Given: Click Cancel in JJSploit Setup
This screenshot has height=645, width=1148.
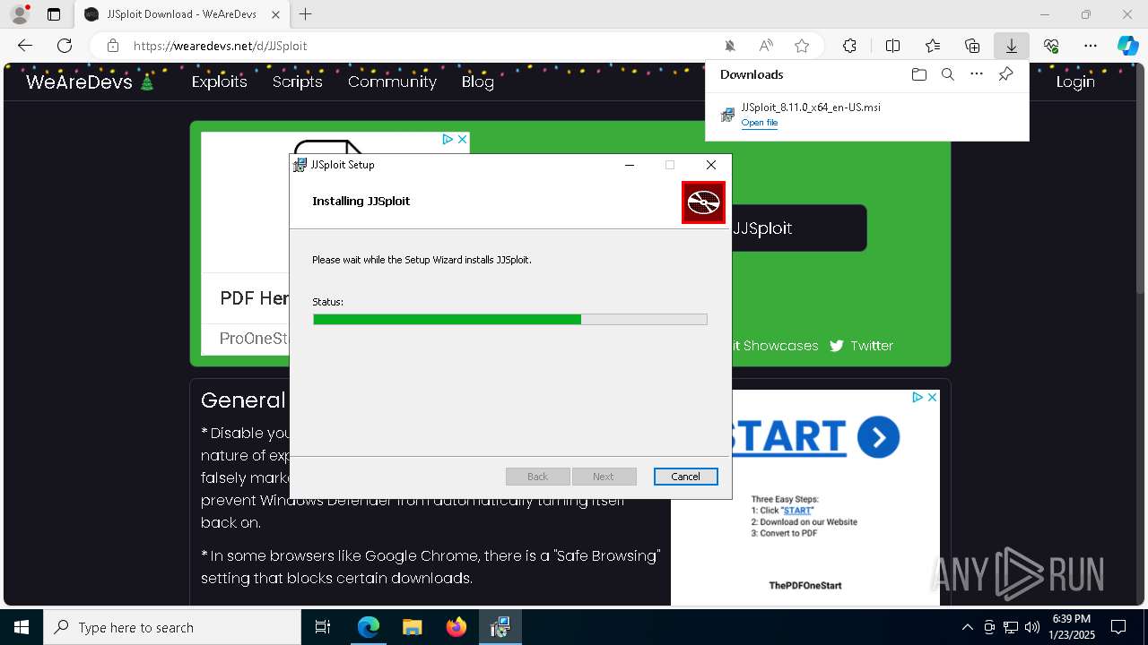Looking at the screenshot, I should [685, 477].
